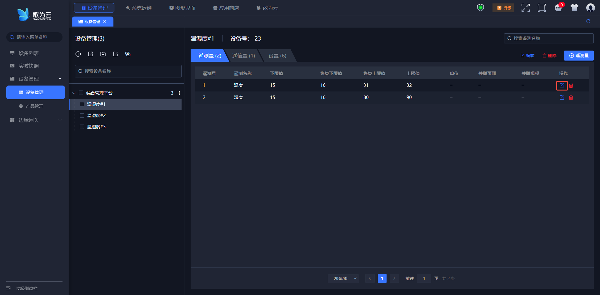Expand the 边缘网关 sidebar menu

click(36, 120)
